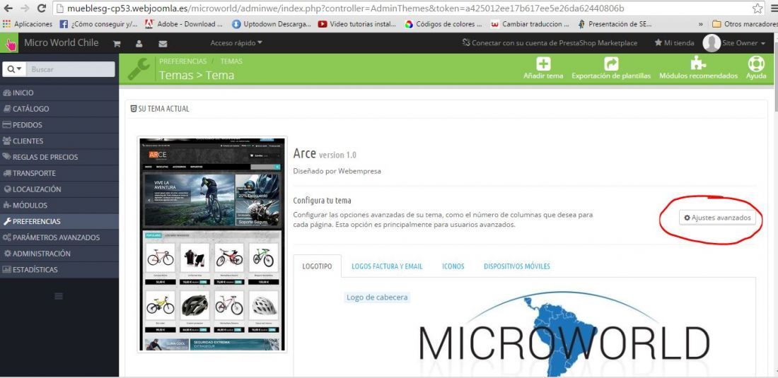Open PEDIDOS in sidebar
778x378 pixels.
coord(59,125)
